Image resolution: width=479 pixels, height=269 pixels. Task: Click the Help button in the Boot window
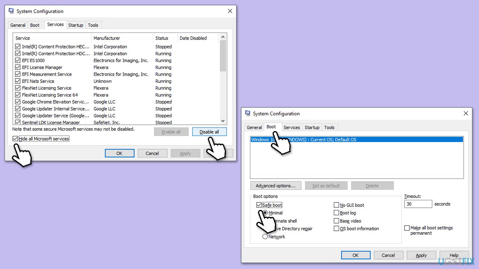454,256
